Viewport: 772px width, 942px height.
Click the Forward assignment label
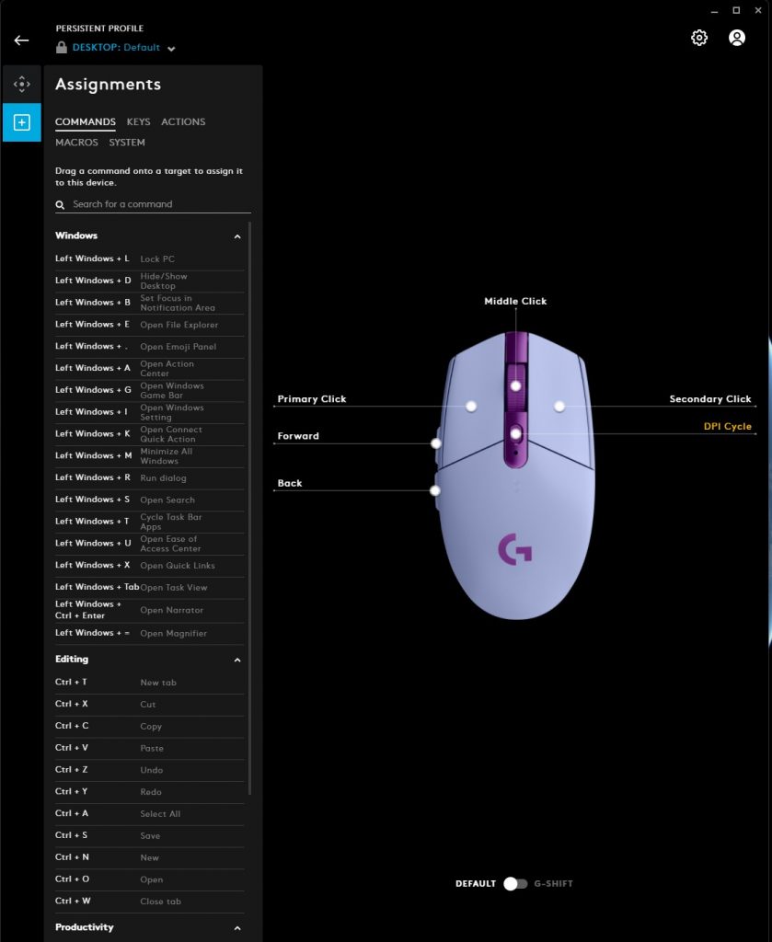(298, 436)
